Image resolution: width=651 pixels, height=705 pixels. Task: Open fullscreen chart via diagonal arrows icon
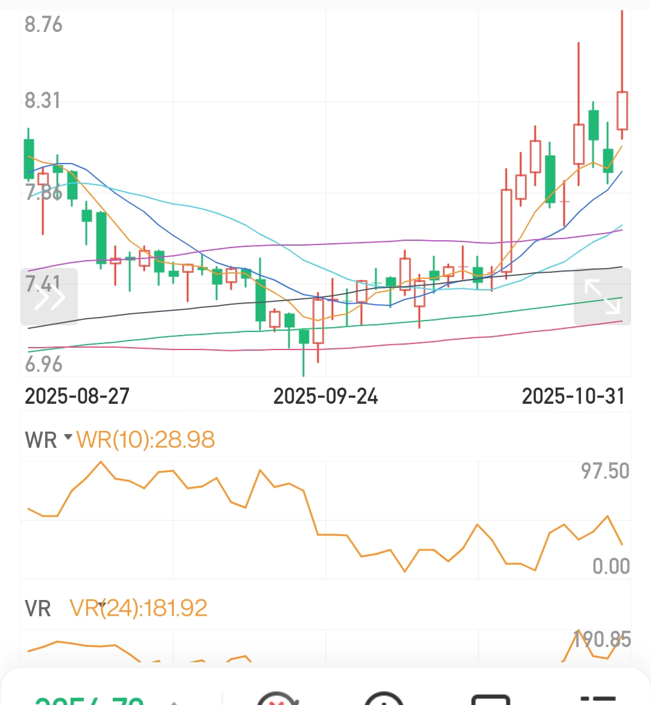[x=602, y=297]
